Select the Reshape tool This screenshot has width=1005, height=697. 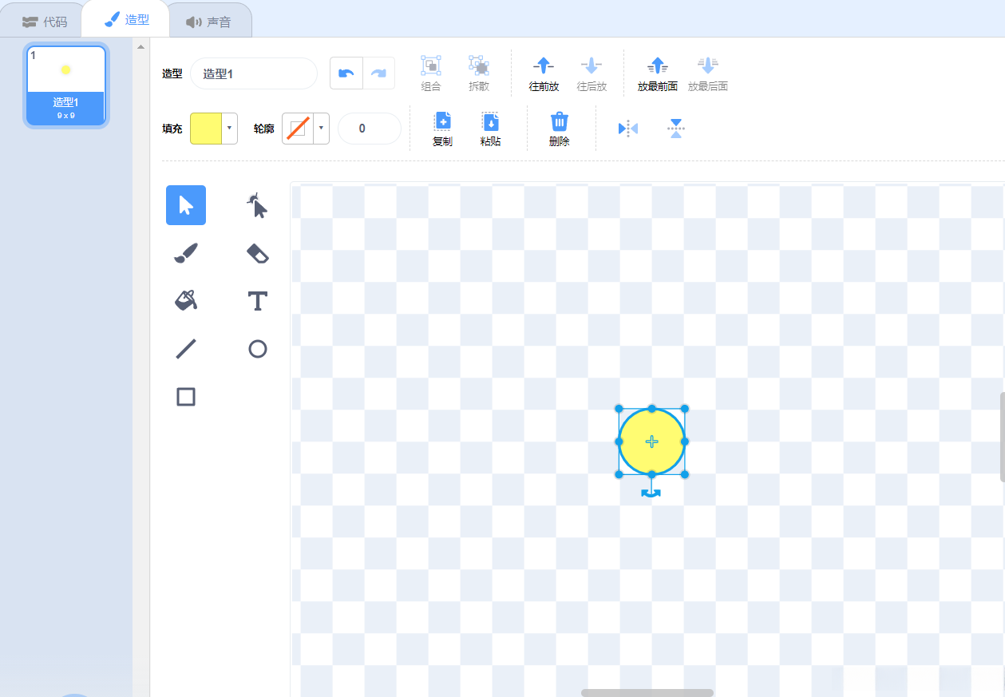tap(257, 205)
